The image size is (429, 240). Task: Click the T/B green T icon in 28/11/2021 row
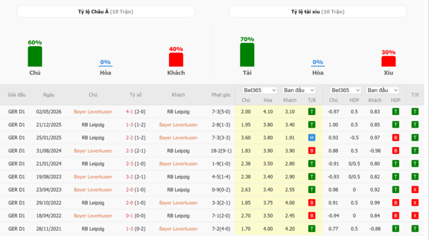tap(312, 229)
